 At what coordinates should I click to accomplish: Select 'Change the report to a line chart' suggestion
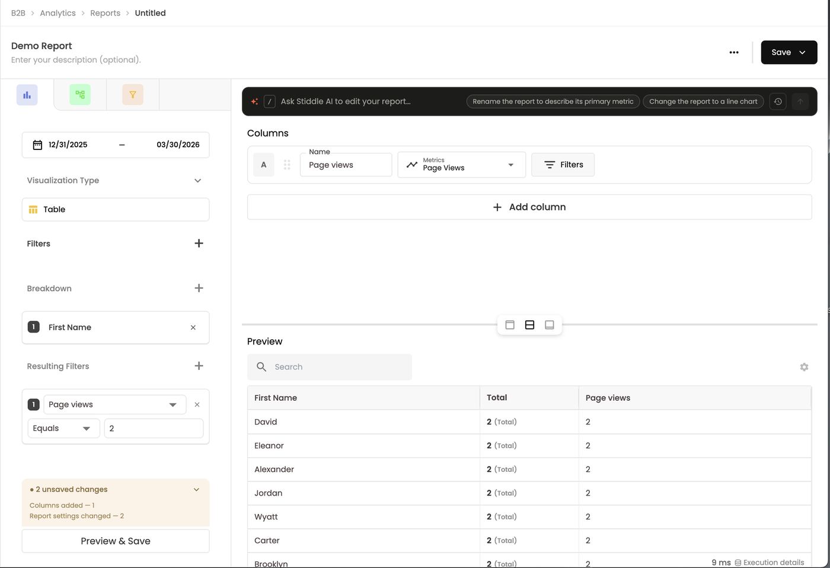tap(703, 101)
